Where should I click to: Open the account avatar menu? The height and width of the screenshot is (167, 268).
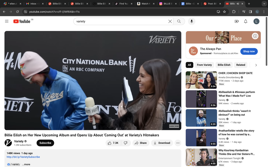point(256,21)
